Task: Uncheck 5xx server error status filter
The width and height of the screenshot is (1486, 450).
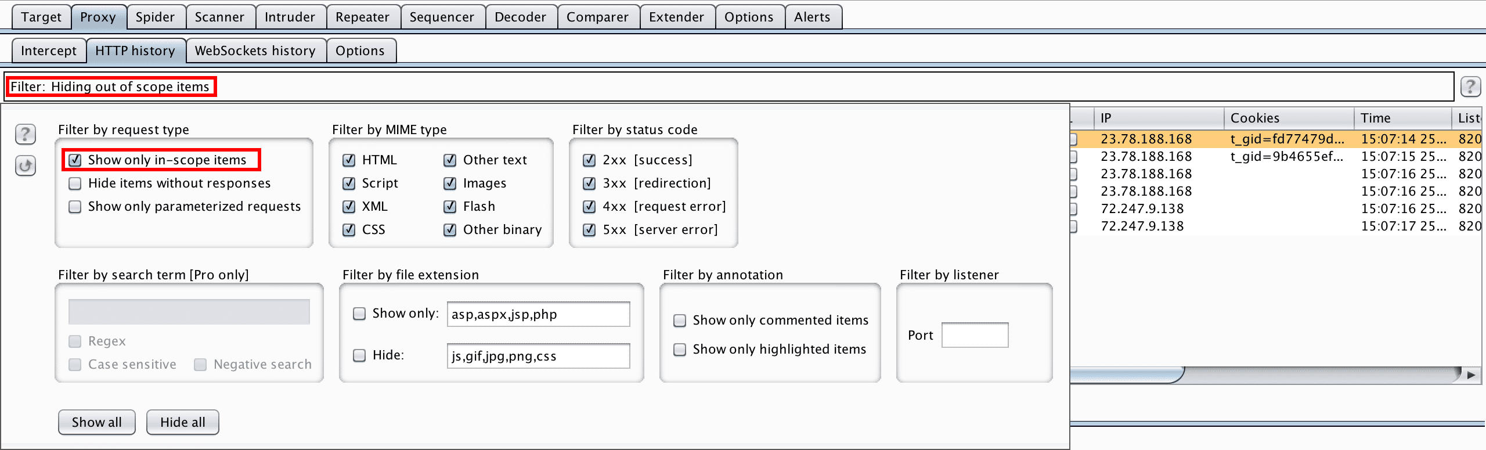Action: point(589,230)
